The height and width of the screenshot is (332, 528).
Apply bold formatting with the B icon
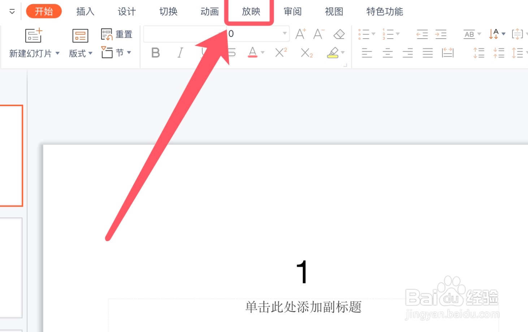155,53
